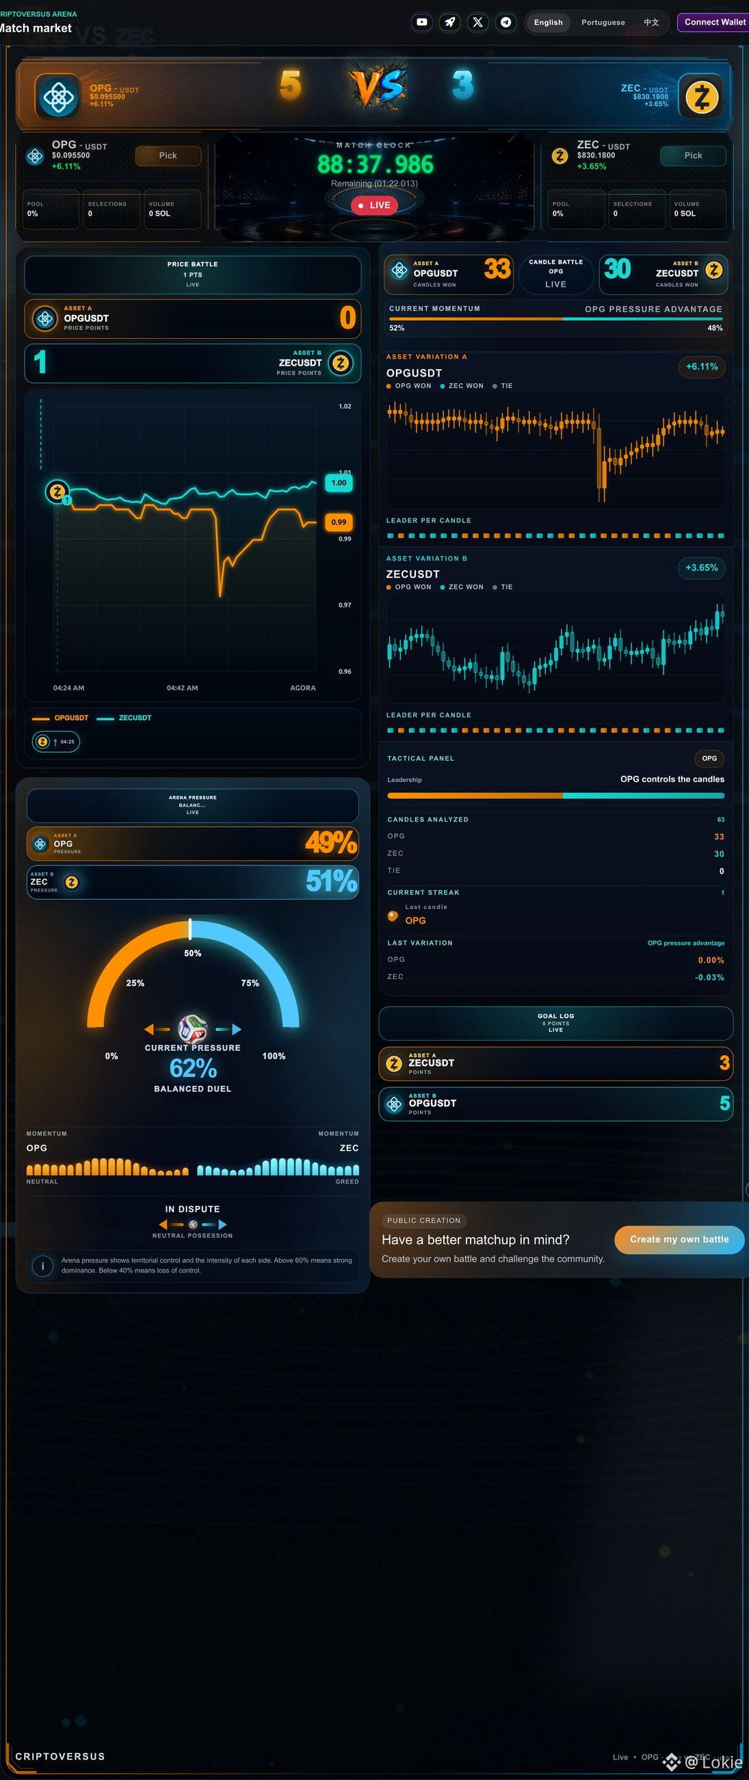Click ZEC volume 0 SOL stat box

pos(697,209)
